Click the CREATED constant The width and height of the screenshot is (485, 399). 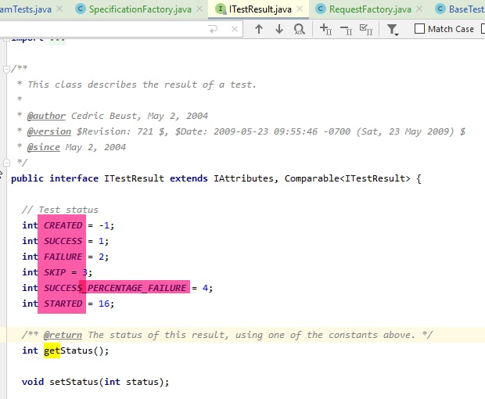[x=63, y=225]
